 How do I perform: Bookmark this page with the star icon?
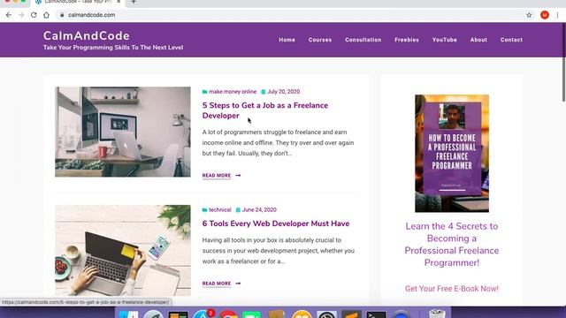pyautogui.click(x=529, y=15)
